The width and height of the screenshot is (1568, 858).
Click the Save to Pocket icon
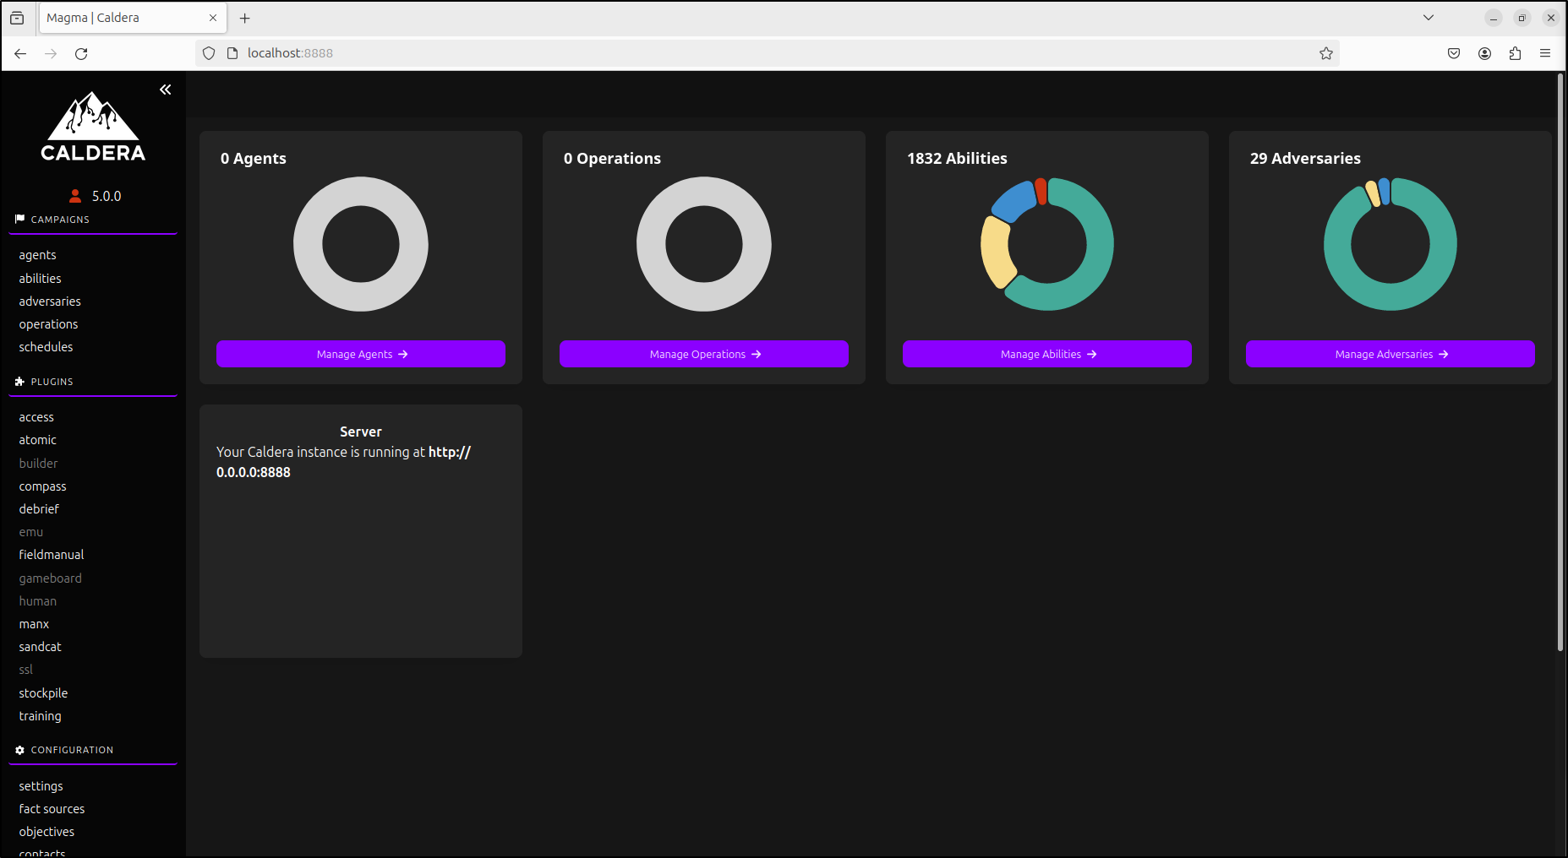[1454, 53]
